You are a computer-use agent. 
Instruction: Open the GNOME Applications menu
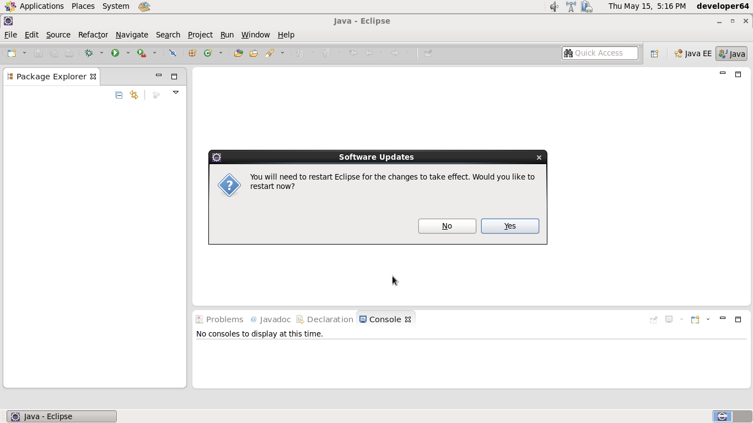[x=34, y=6]
